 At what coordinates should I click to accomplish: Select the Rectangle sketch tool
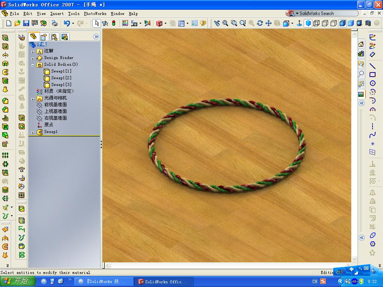point(372,75)
